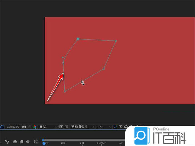Click the 20f mark on time ruler
This screenshot has width=195, height=146.
click(82, 143)
